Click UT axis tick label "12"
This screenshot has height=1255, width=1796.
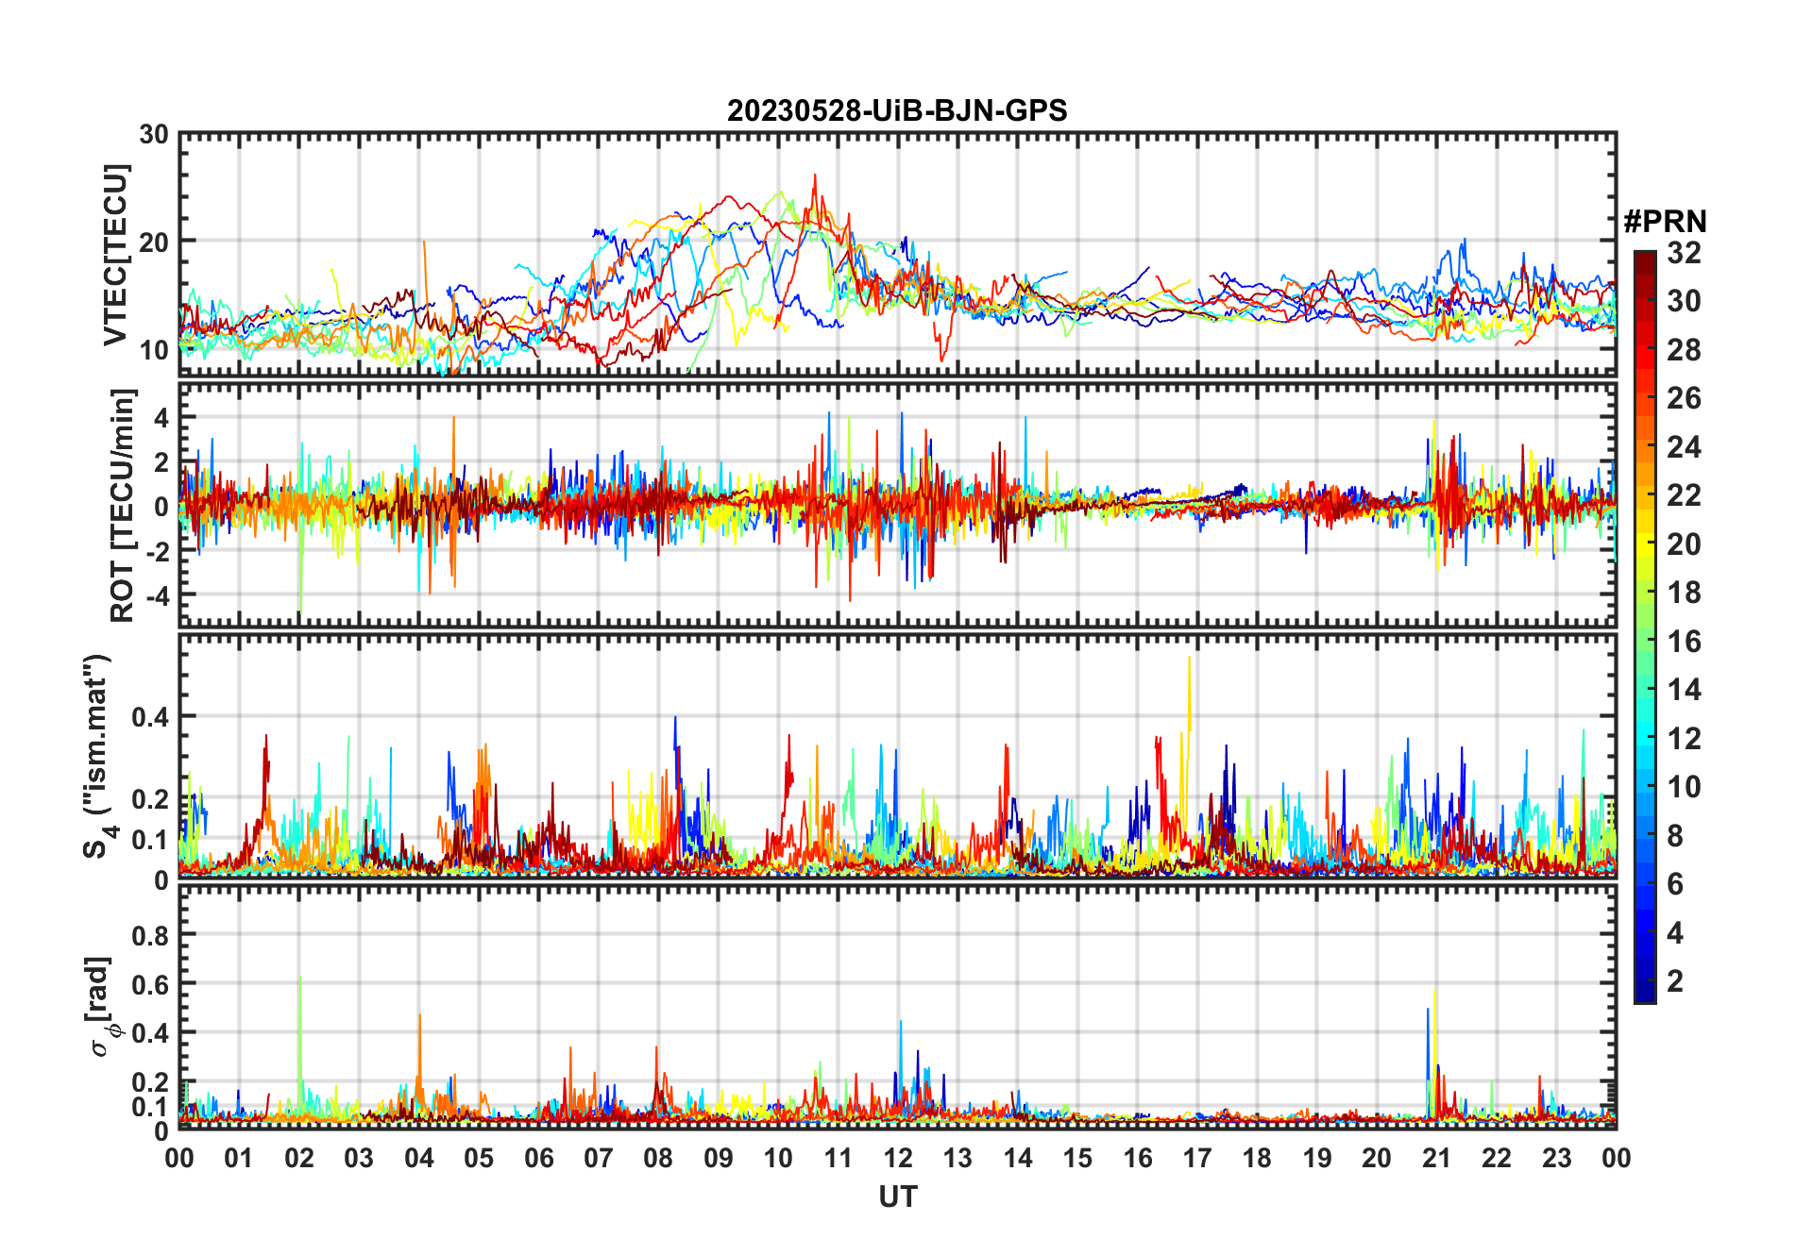point(898,1158)
